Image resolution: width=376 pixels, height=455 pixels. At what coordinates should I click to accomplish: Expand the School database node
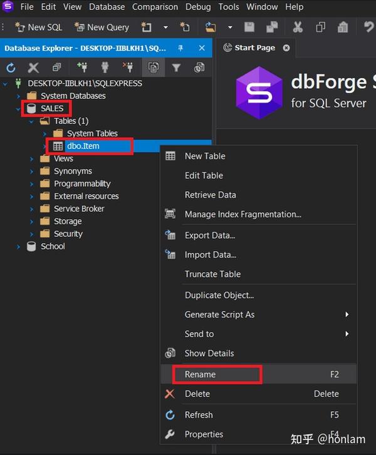(x=19, y=247)
